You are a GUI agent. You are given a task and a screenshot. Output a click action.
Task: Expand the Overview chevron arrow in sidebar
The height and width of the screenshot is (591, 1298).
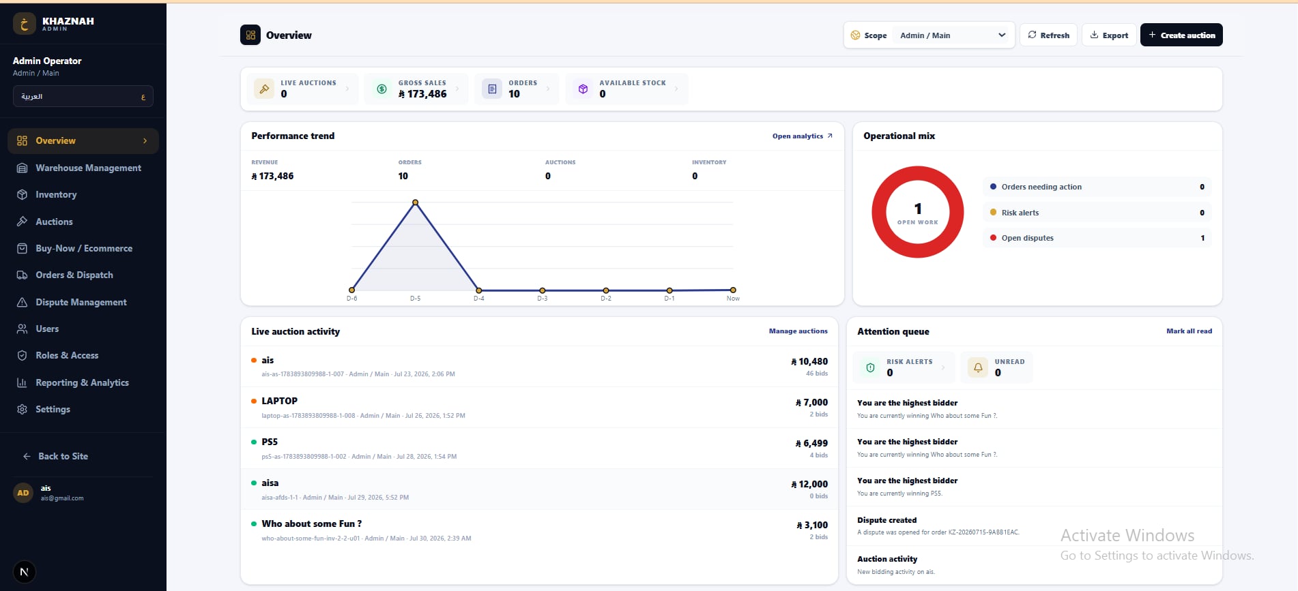(x=145, y=140)
